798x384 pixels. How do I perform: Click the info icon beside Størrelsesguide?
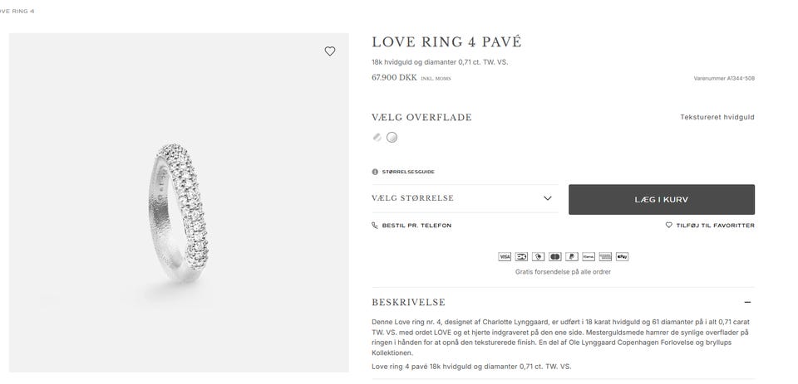pyautogui.click(x=375, y=172)
